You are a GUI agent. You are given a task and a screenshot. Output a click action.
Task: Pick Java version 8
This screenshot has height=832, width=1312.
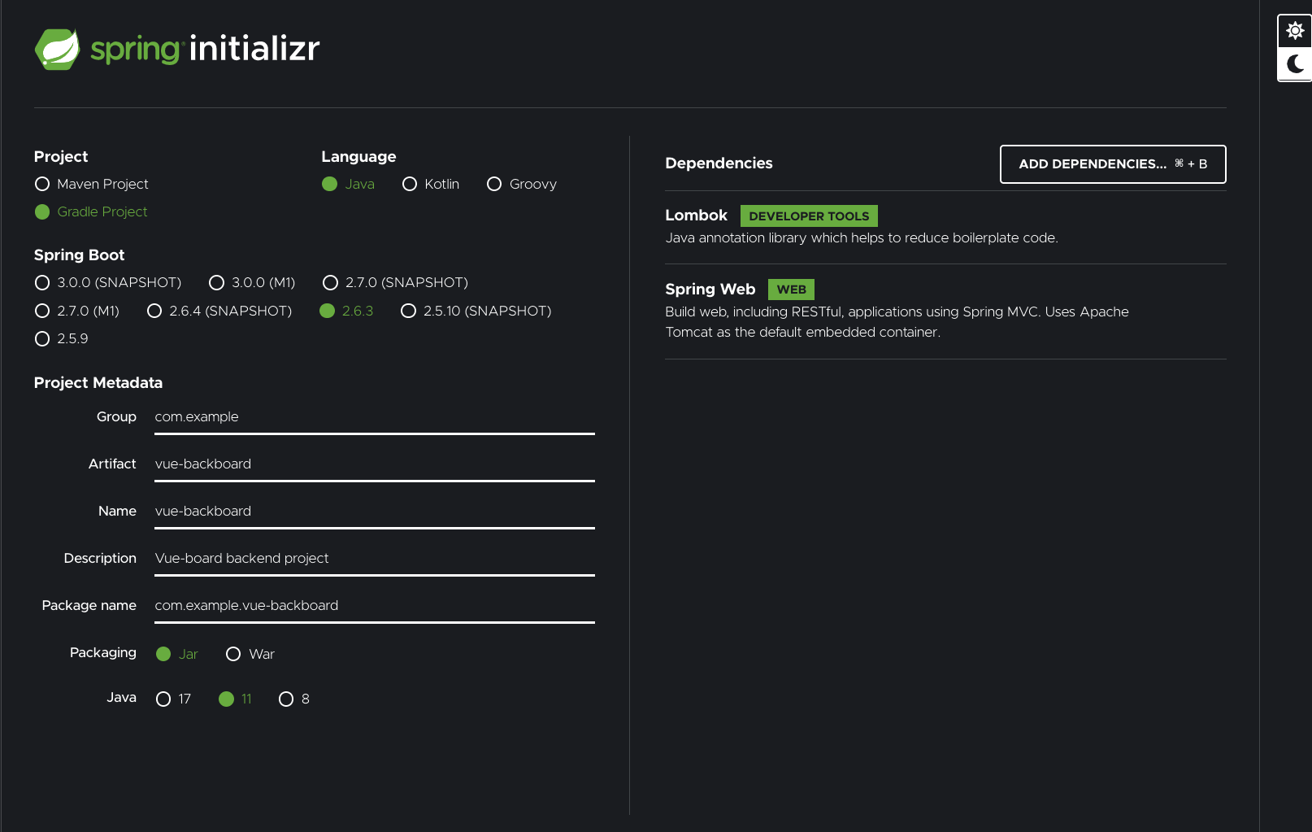coord(294,699)
